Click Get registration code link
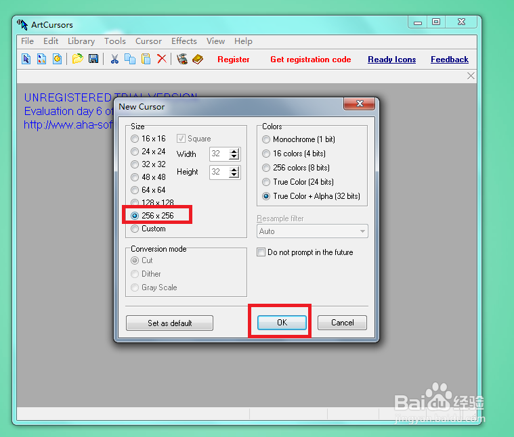The width and height of the screenshot is (514, 437). coord(310,60)
